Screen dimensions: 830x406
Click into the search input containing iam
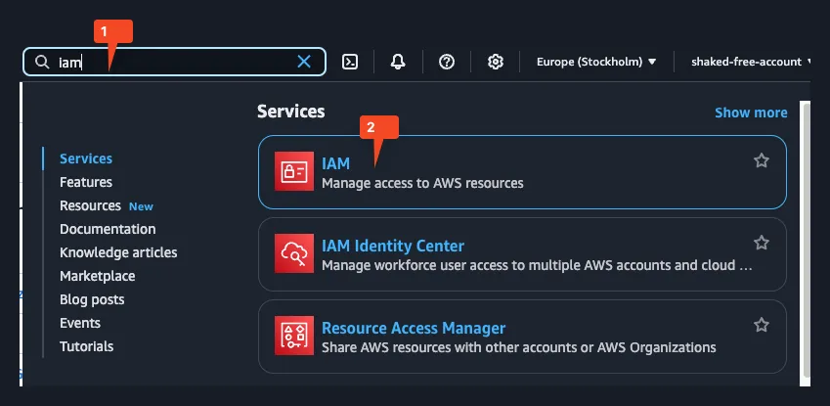pos(174,62)
